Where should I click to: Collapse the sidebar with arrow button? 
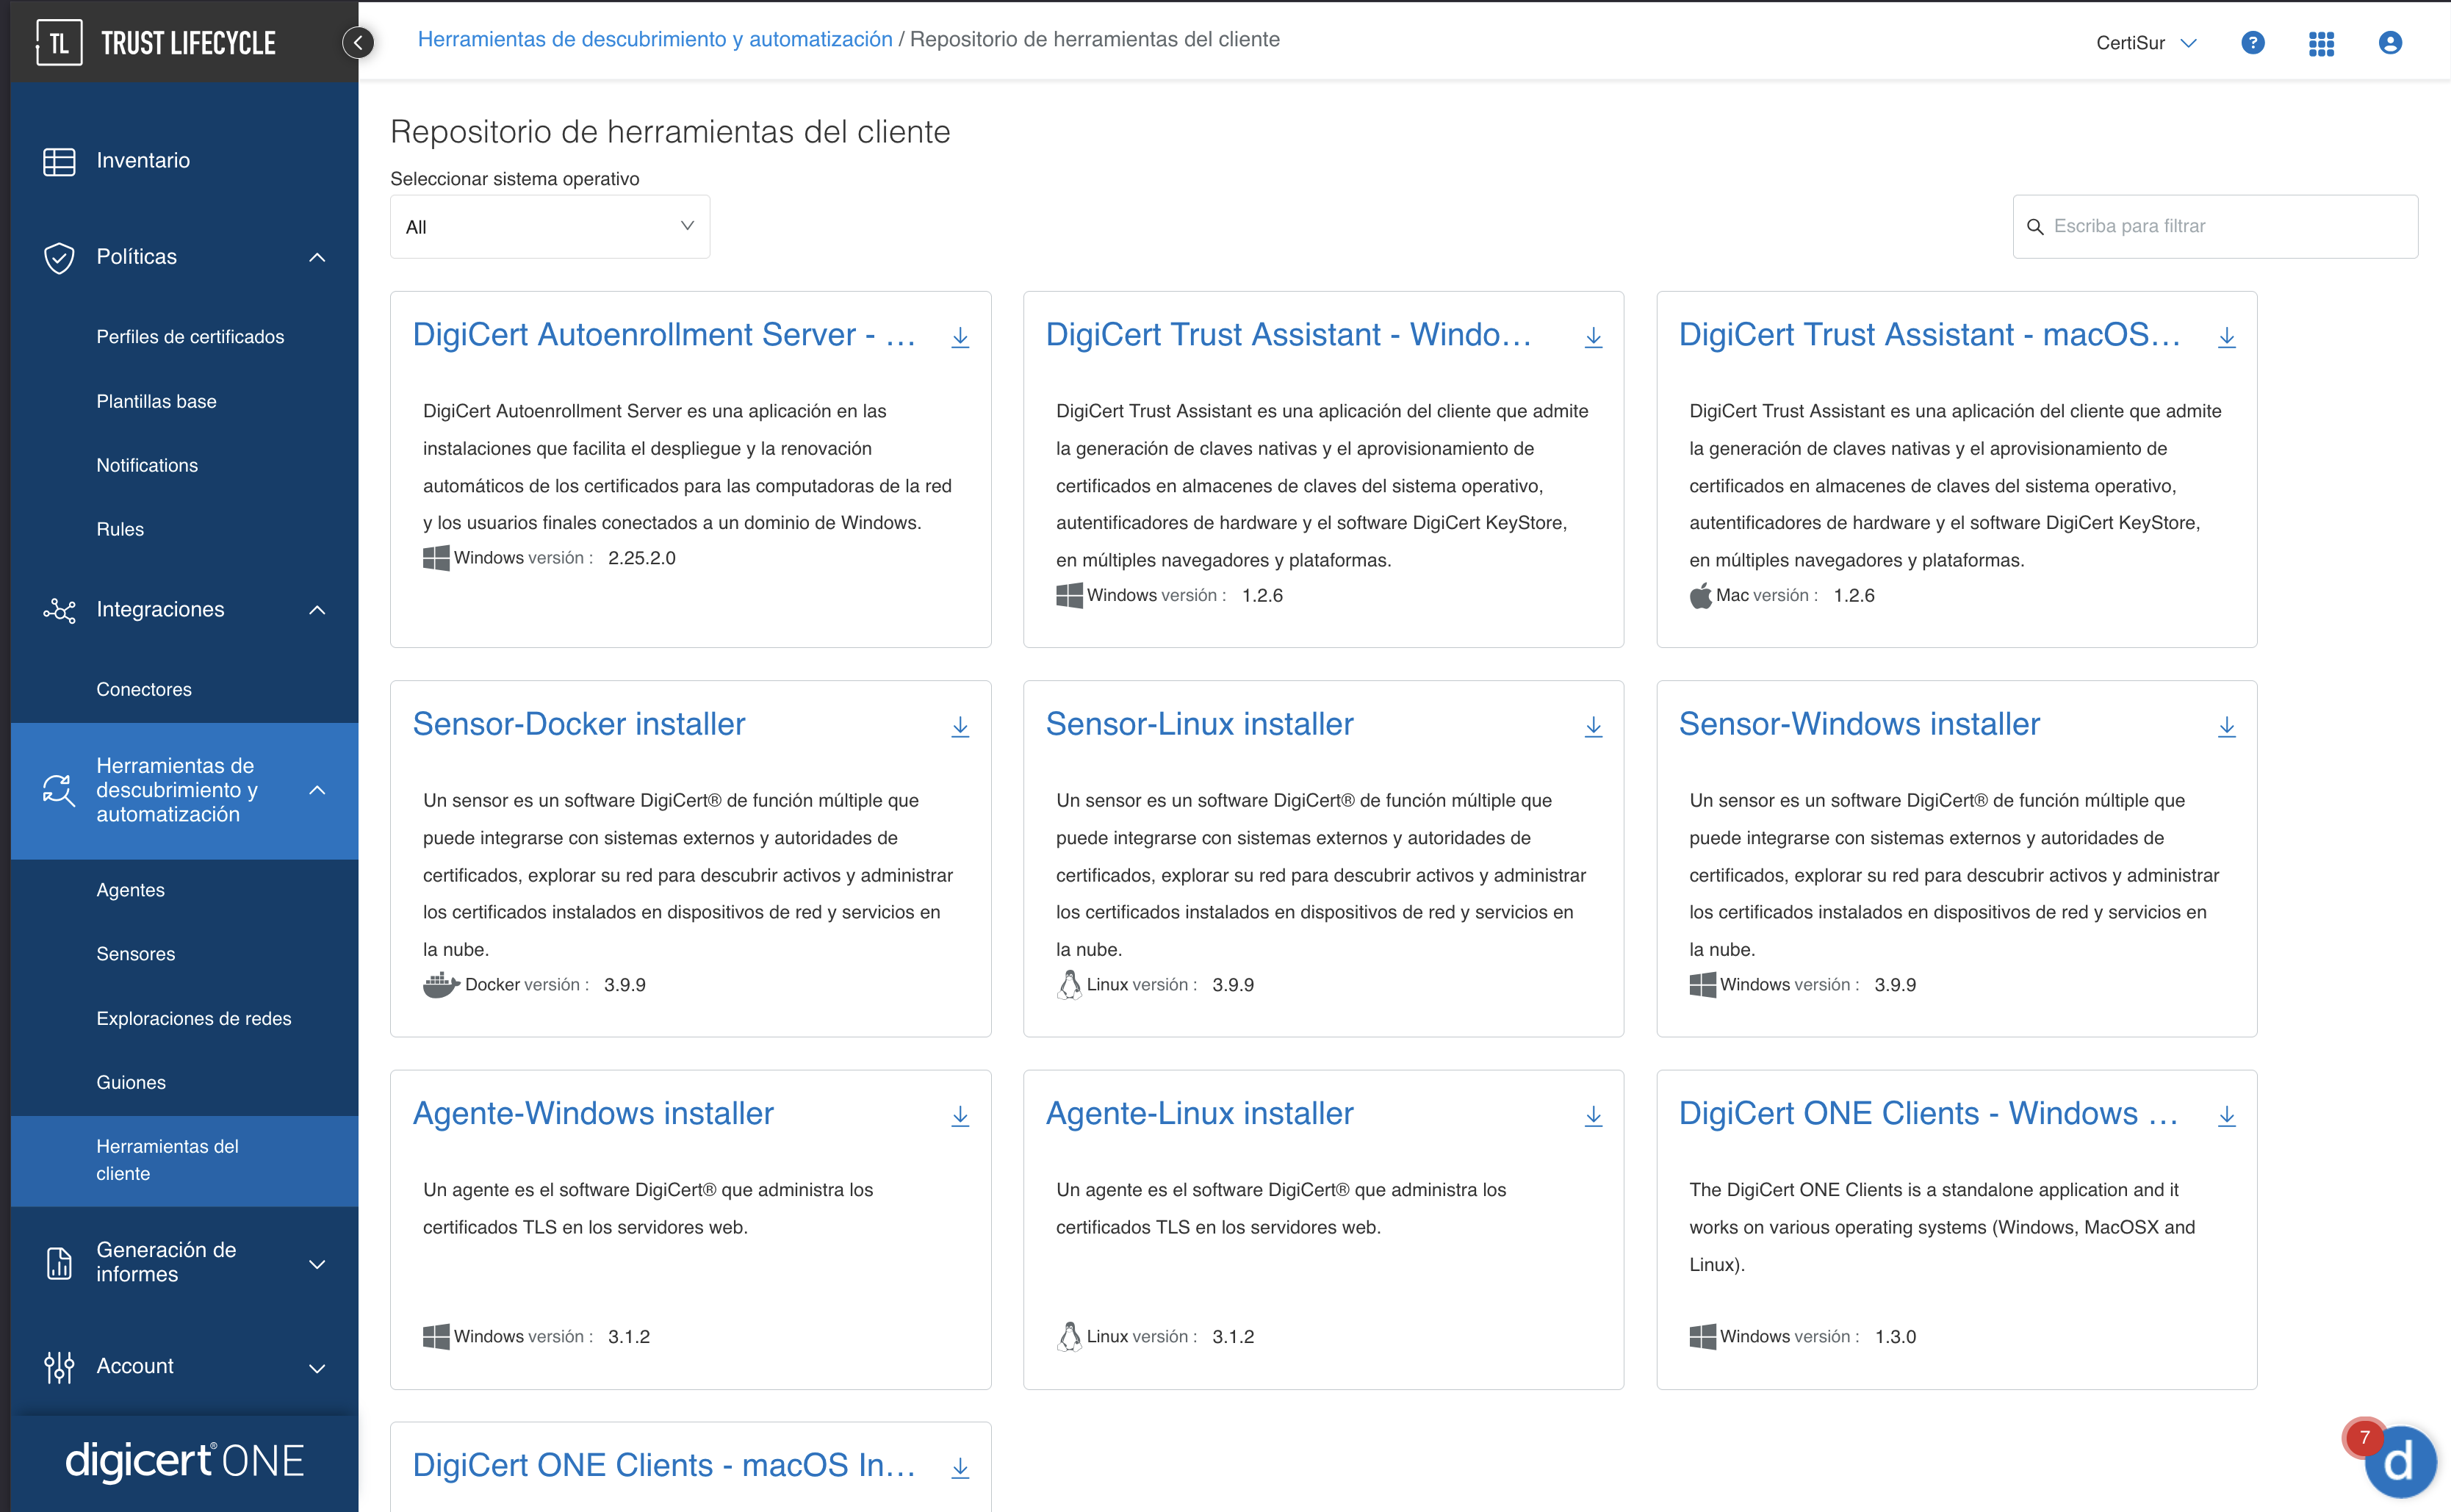(358, 42)
